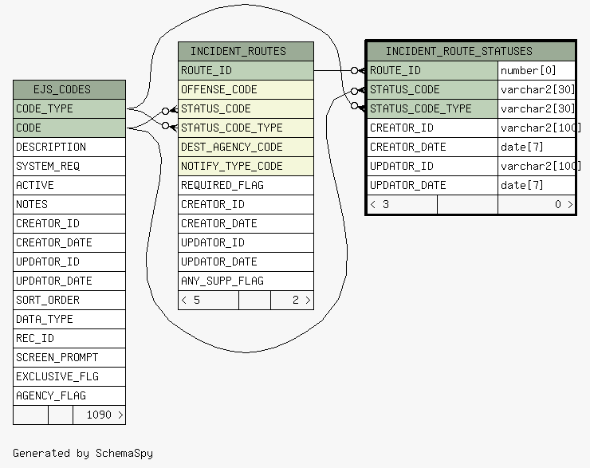Viewport: 590px width, 468px height.
Task: Click the '< 5' parents count in INCIDENT_ROUTES
Action: (208, 300)
